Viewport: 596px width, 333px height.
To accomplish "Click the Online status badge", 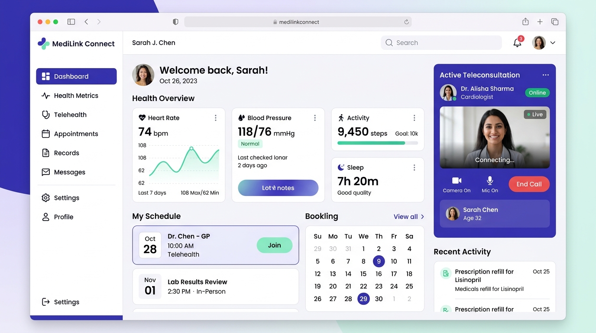I will click(537, 93).
